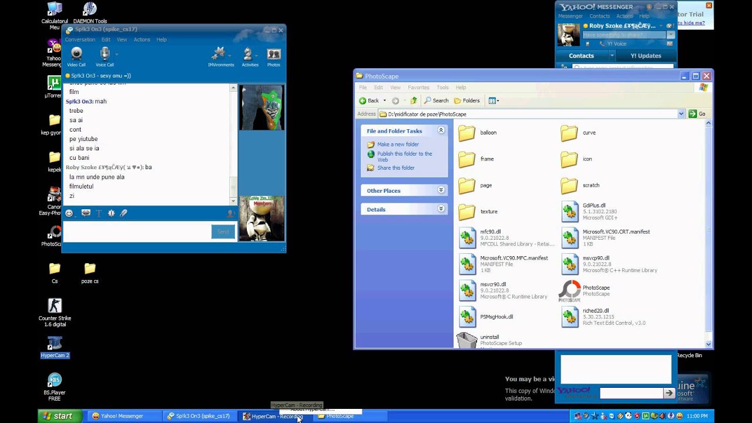
Task: Click Yahoo status message field
Action: pos(625,35)
